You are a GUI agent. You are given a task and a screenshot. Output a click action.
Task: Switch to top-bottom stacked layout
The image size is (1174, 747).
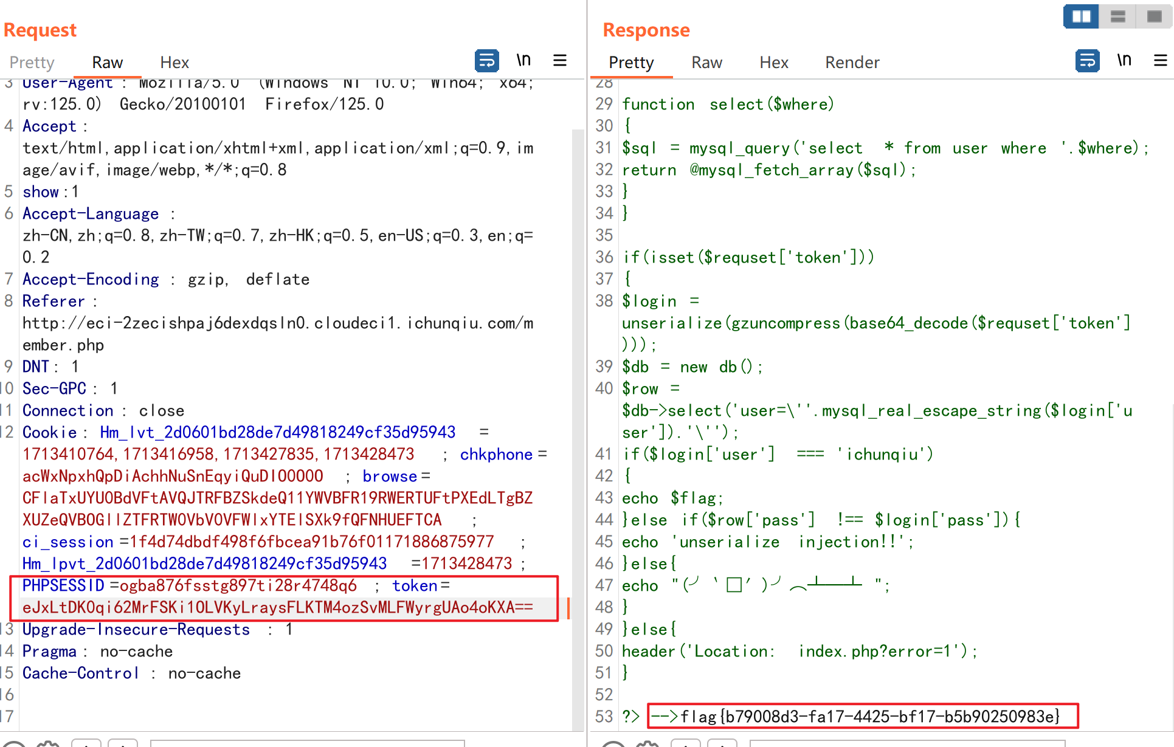[x=1117, y=16]
